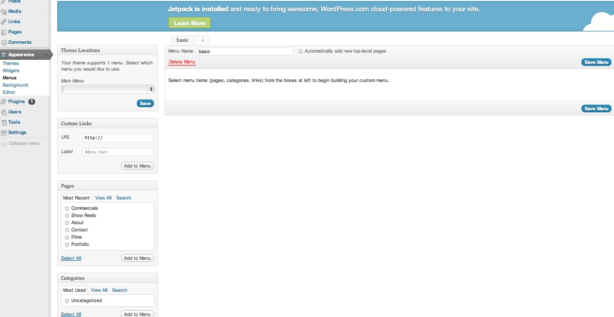Viewport: 614px width, 317px height.
Task: Click the Theme Locations panel header
Action: [108, 51]
